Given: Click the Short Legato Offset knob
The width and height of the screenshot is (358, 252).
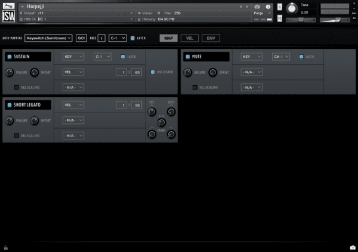Looking at the screenshot, I should 35,121.
